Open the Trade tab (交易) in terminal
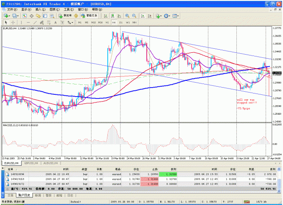Viewport: 283px width, 205px height. [x=10, y=195]
